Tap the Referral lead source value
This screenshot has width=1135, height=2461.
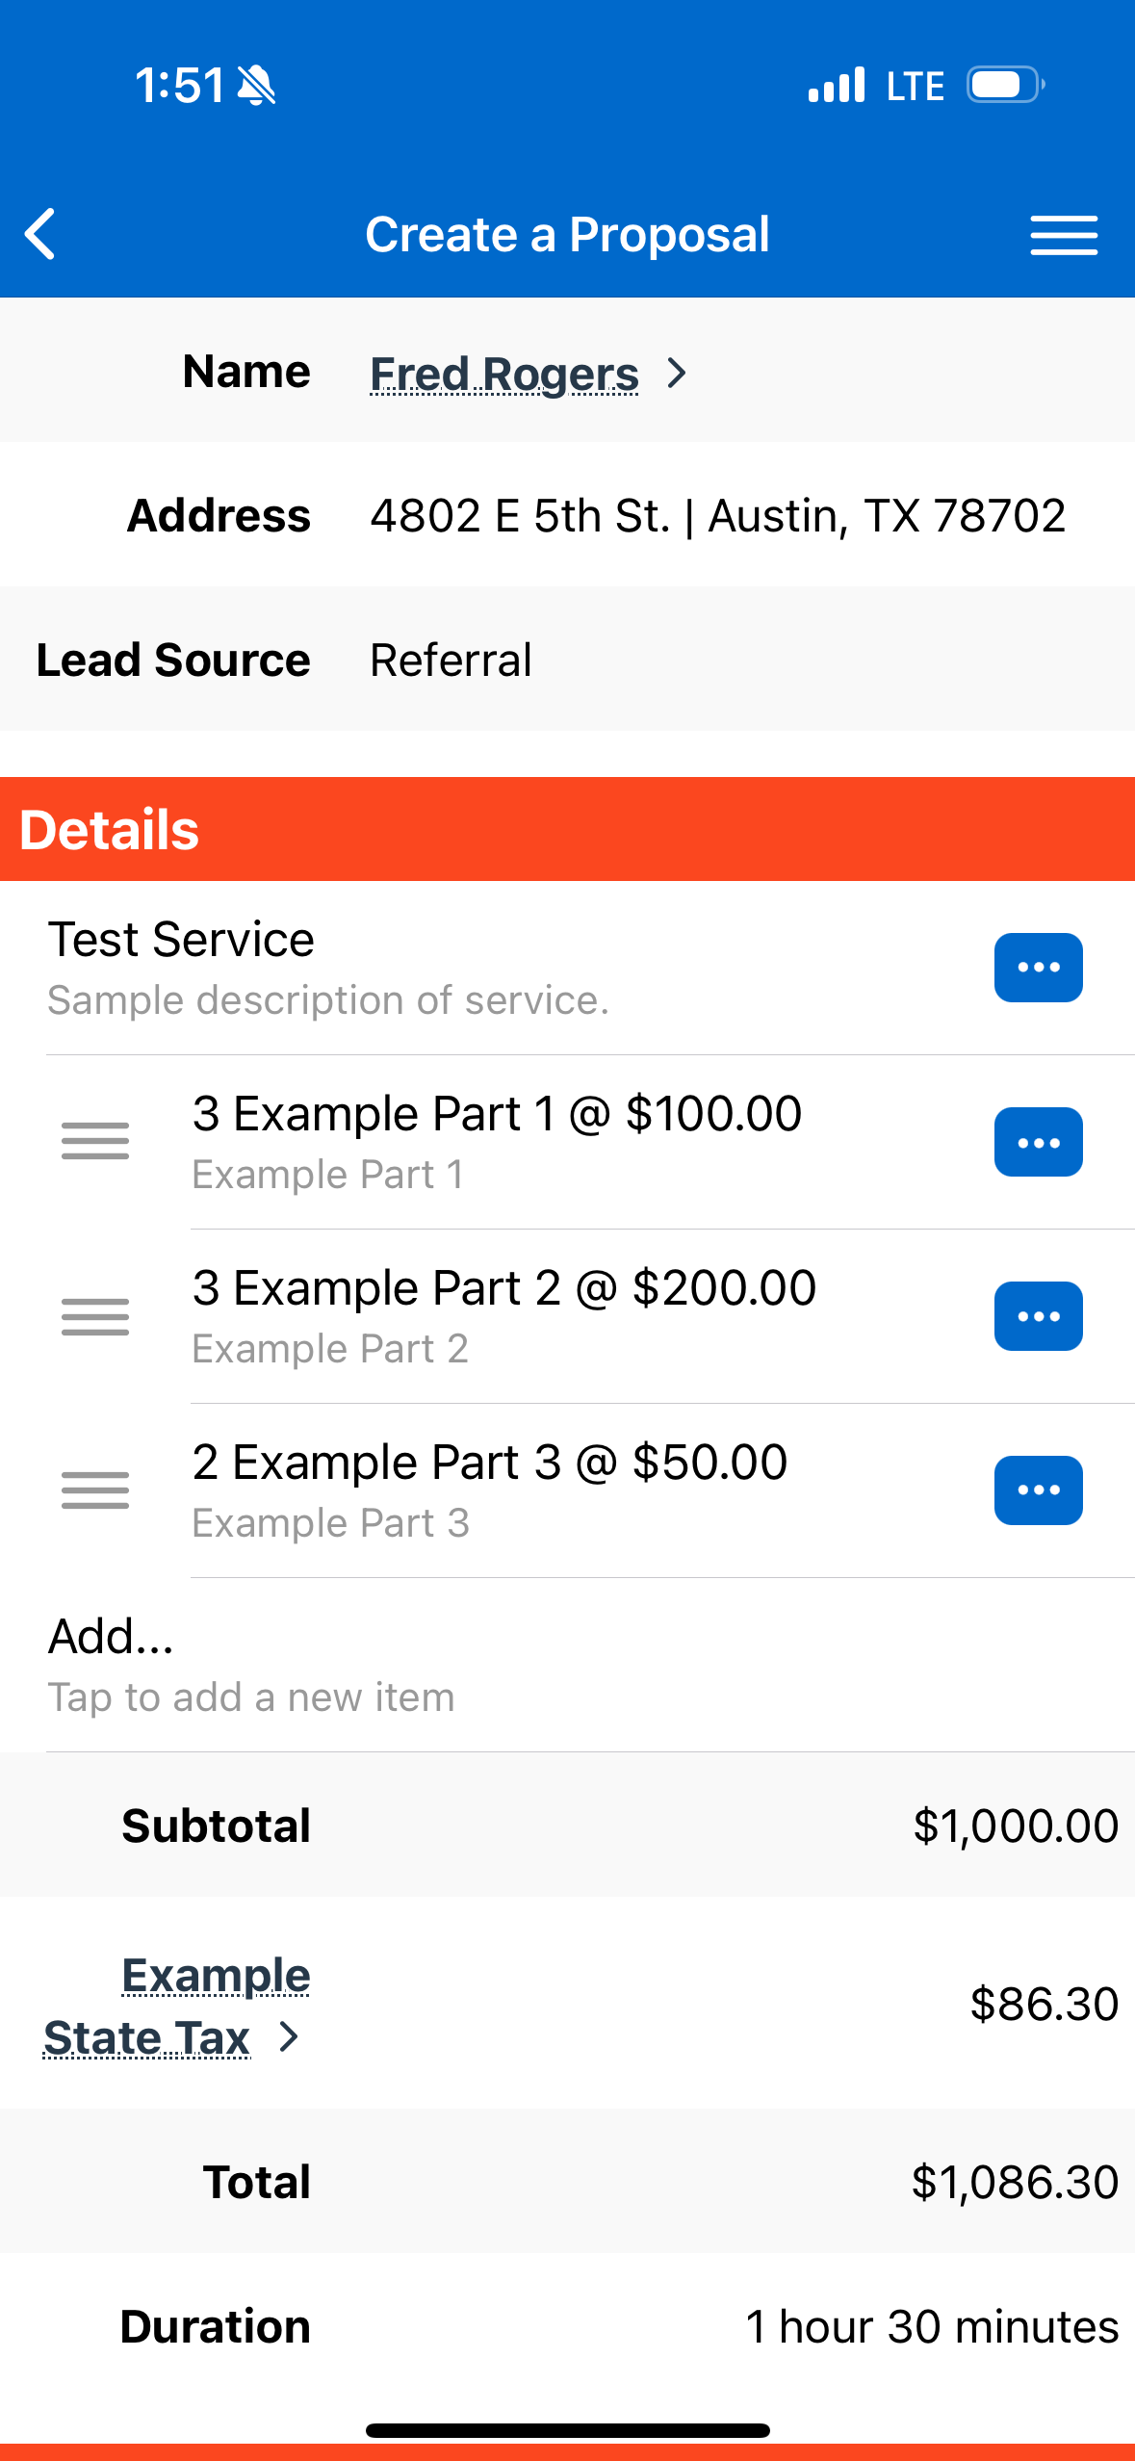[x=451, y=661]
